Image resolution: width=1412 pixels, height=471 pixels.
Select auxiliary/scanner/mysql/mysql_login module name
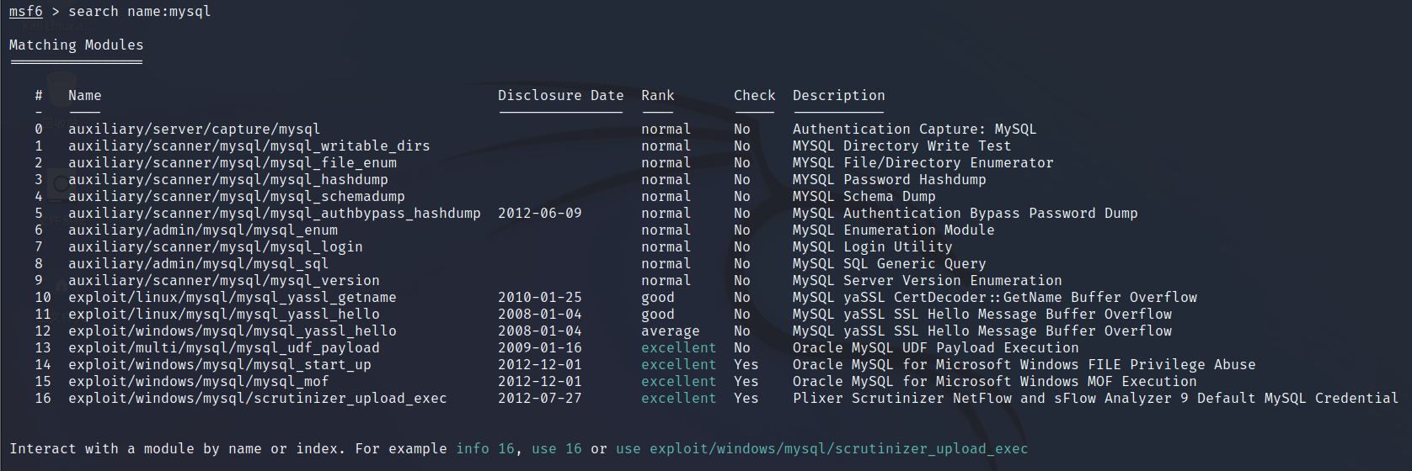(216, 247)
